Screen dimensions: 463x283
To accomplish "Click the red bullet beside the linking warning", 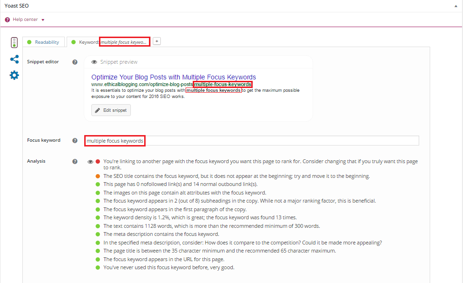I will (97, 161).
